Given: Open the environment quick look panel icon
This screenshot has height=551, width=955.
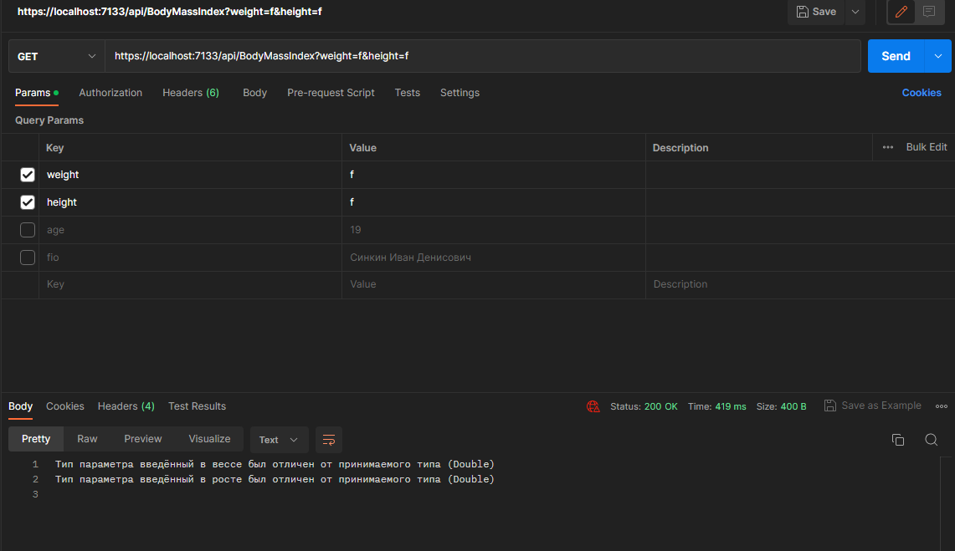Looking at the screenshot, I should [x=929, y=12].
